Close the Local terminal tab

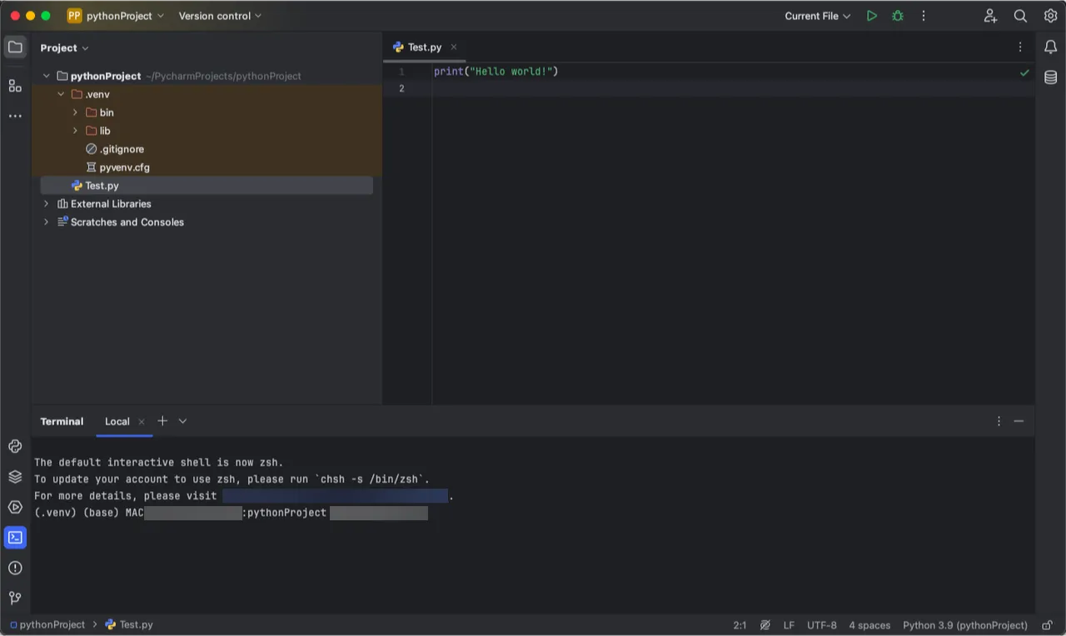142,421
